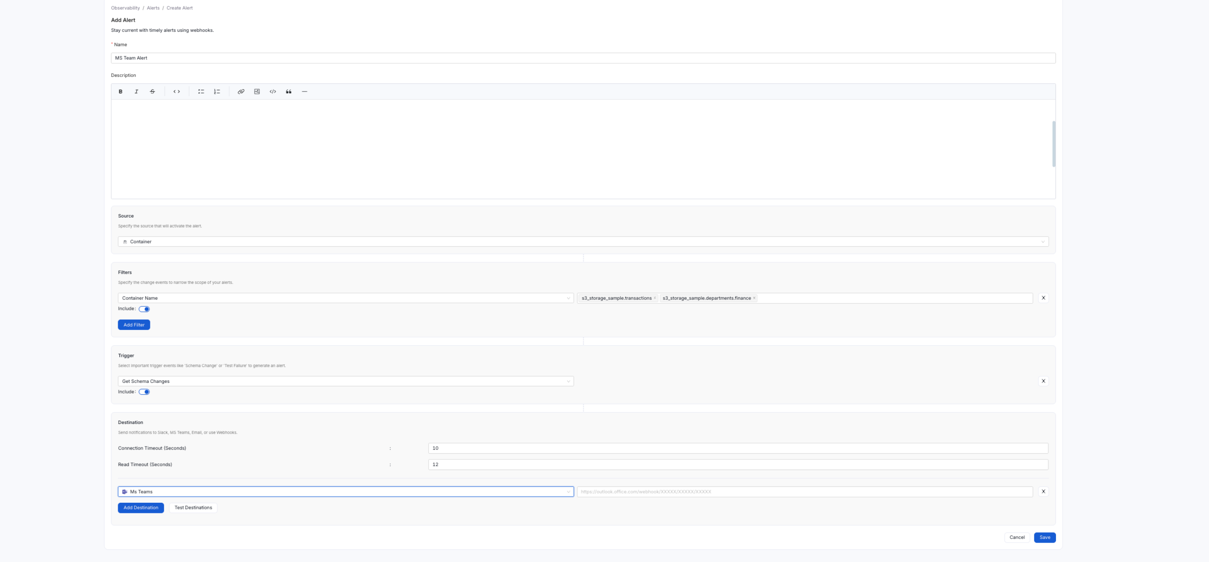
Task: Click the Add Filter button
Action: (x=134, y=324)
